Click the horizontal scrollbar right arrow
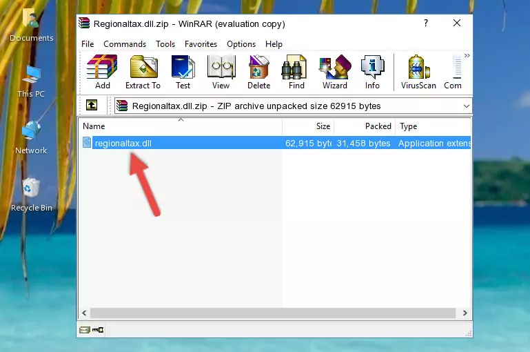 465,313
